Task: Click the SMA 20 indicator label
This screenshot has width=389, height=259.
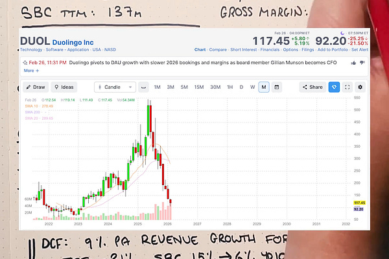Action: [39, 118]
